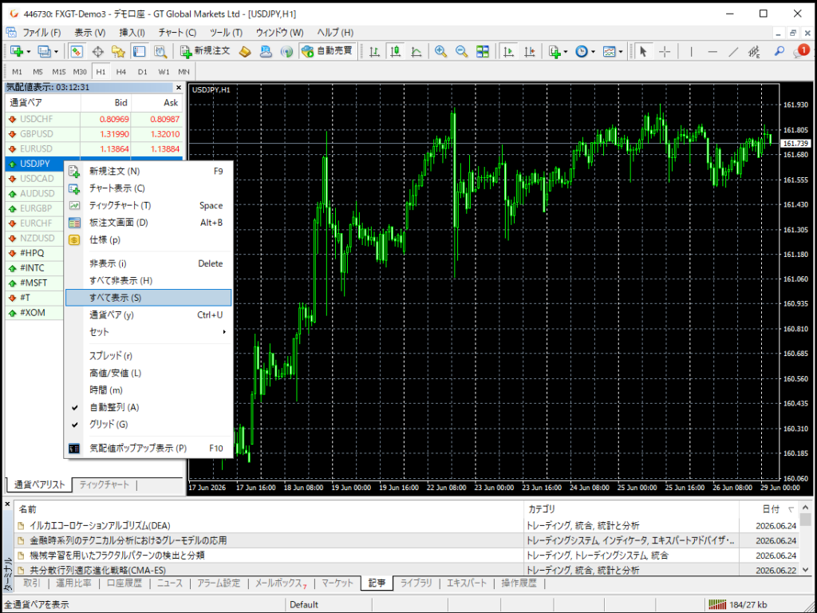Open the templates dropdown arrow
817x613 pixels.
click(x=621, y=52)
